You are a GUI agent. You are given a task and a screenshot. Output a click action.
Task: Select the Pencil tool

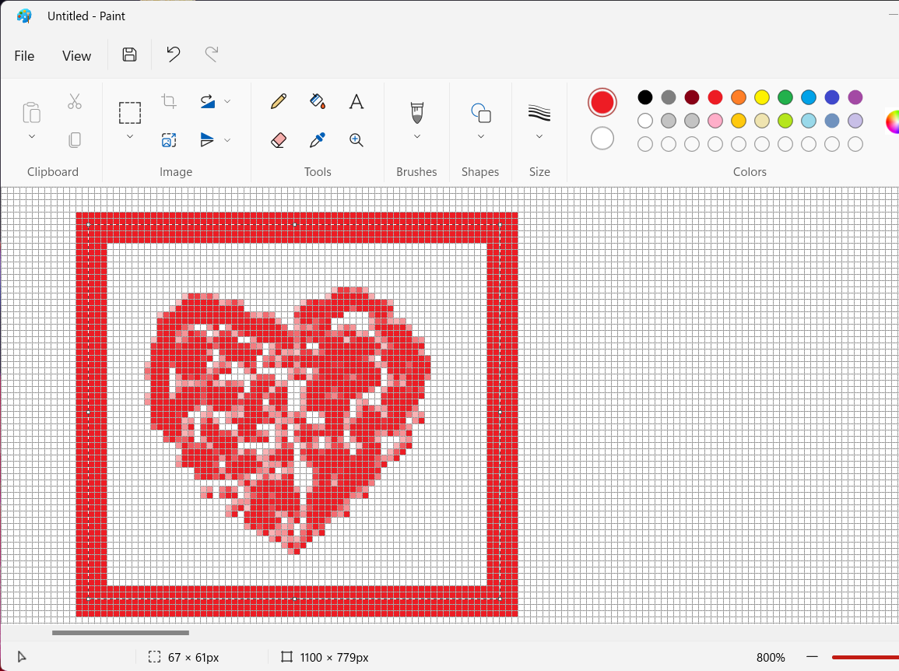pos(278,101)
